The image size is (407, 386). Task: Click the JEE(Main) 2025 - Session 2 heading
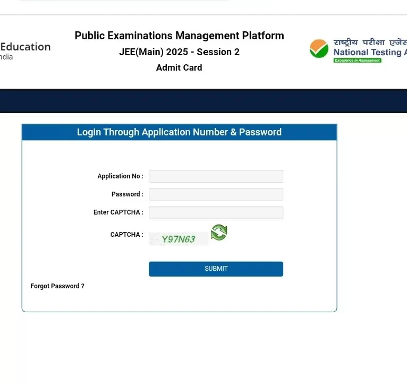point(179,52)
